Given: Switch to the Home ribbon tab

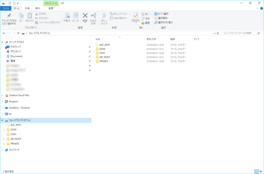Looking at the screenshot, I should click(17, 8).
